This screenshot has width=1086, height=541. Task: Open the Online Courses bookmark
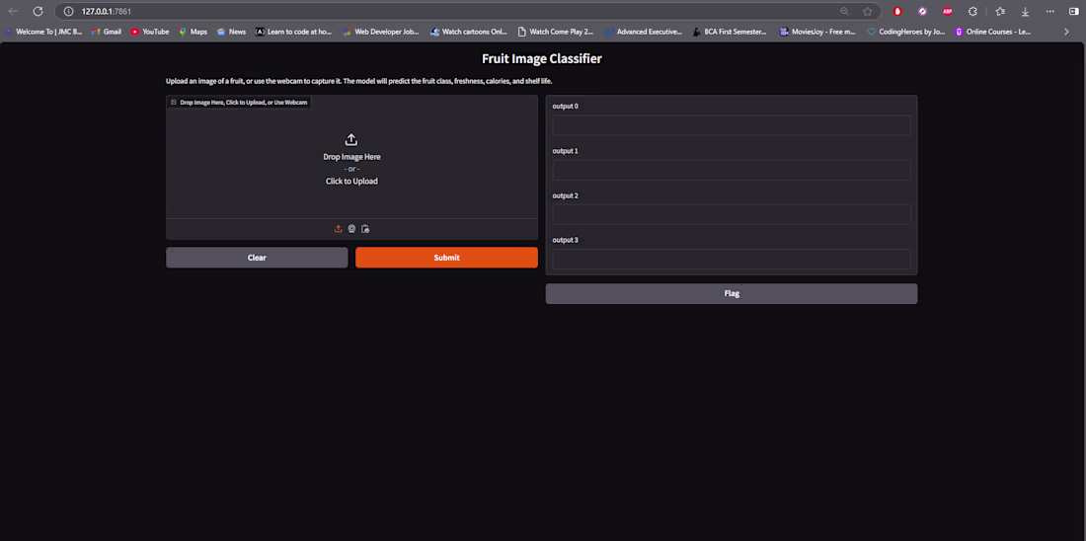[x=992, y=32]
